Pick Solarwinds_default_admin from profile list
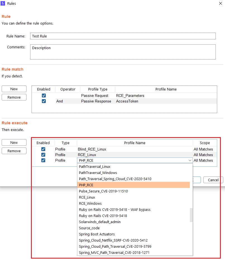This screenshot has width=225, height=260. (100, 222)
